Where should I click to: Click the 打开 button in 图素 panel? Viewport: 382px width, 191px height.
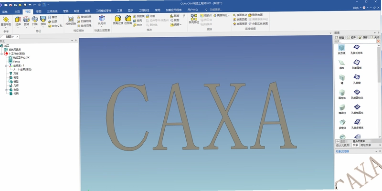pyautogui.click(x=351, y=38)
